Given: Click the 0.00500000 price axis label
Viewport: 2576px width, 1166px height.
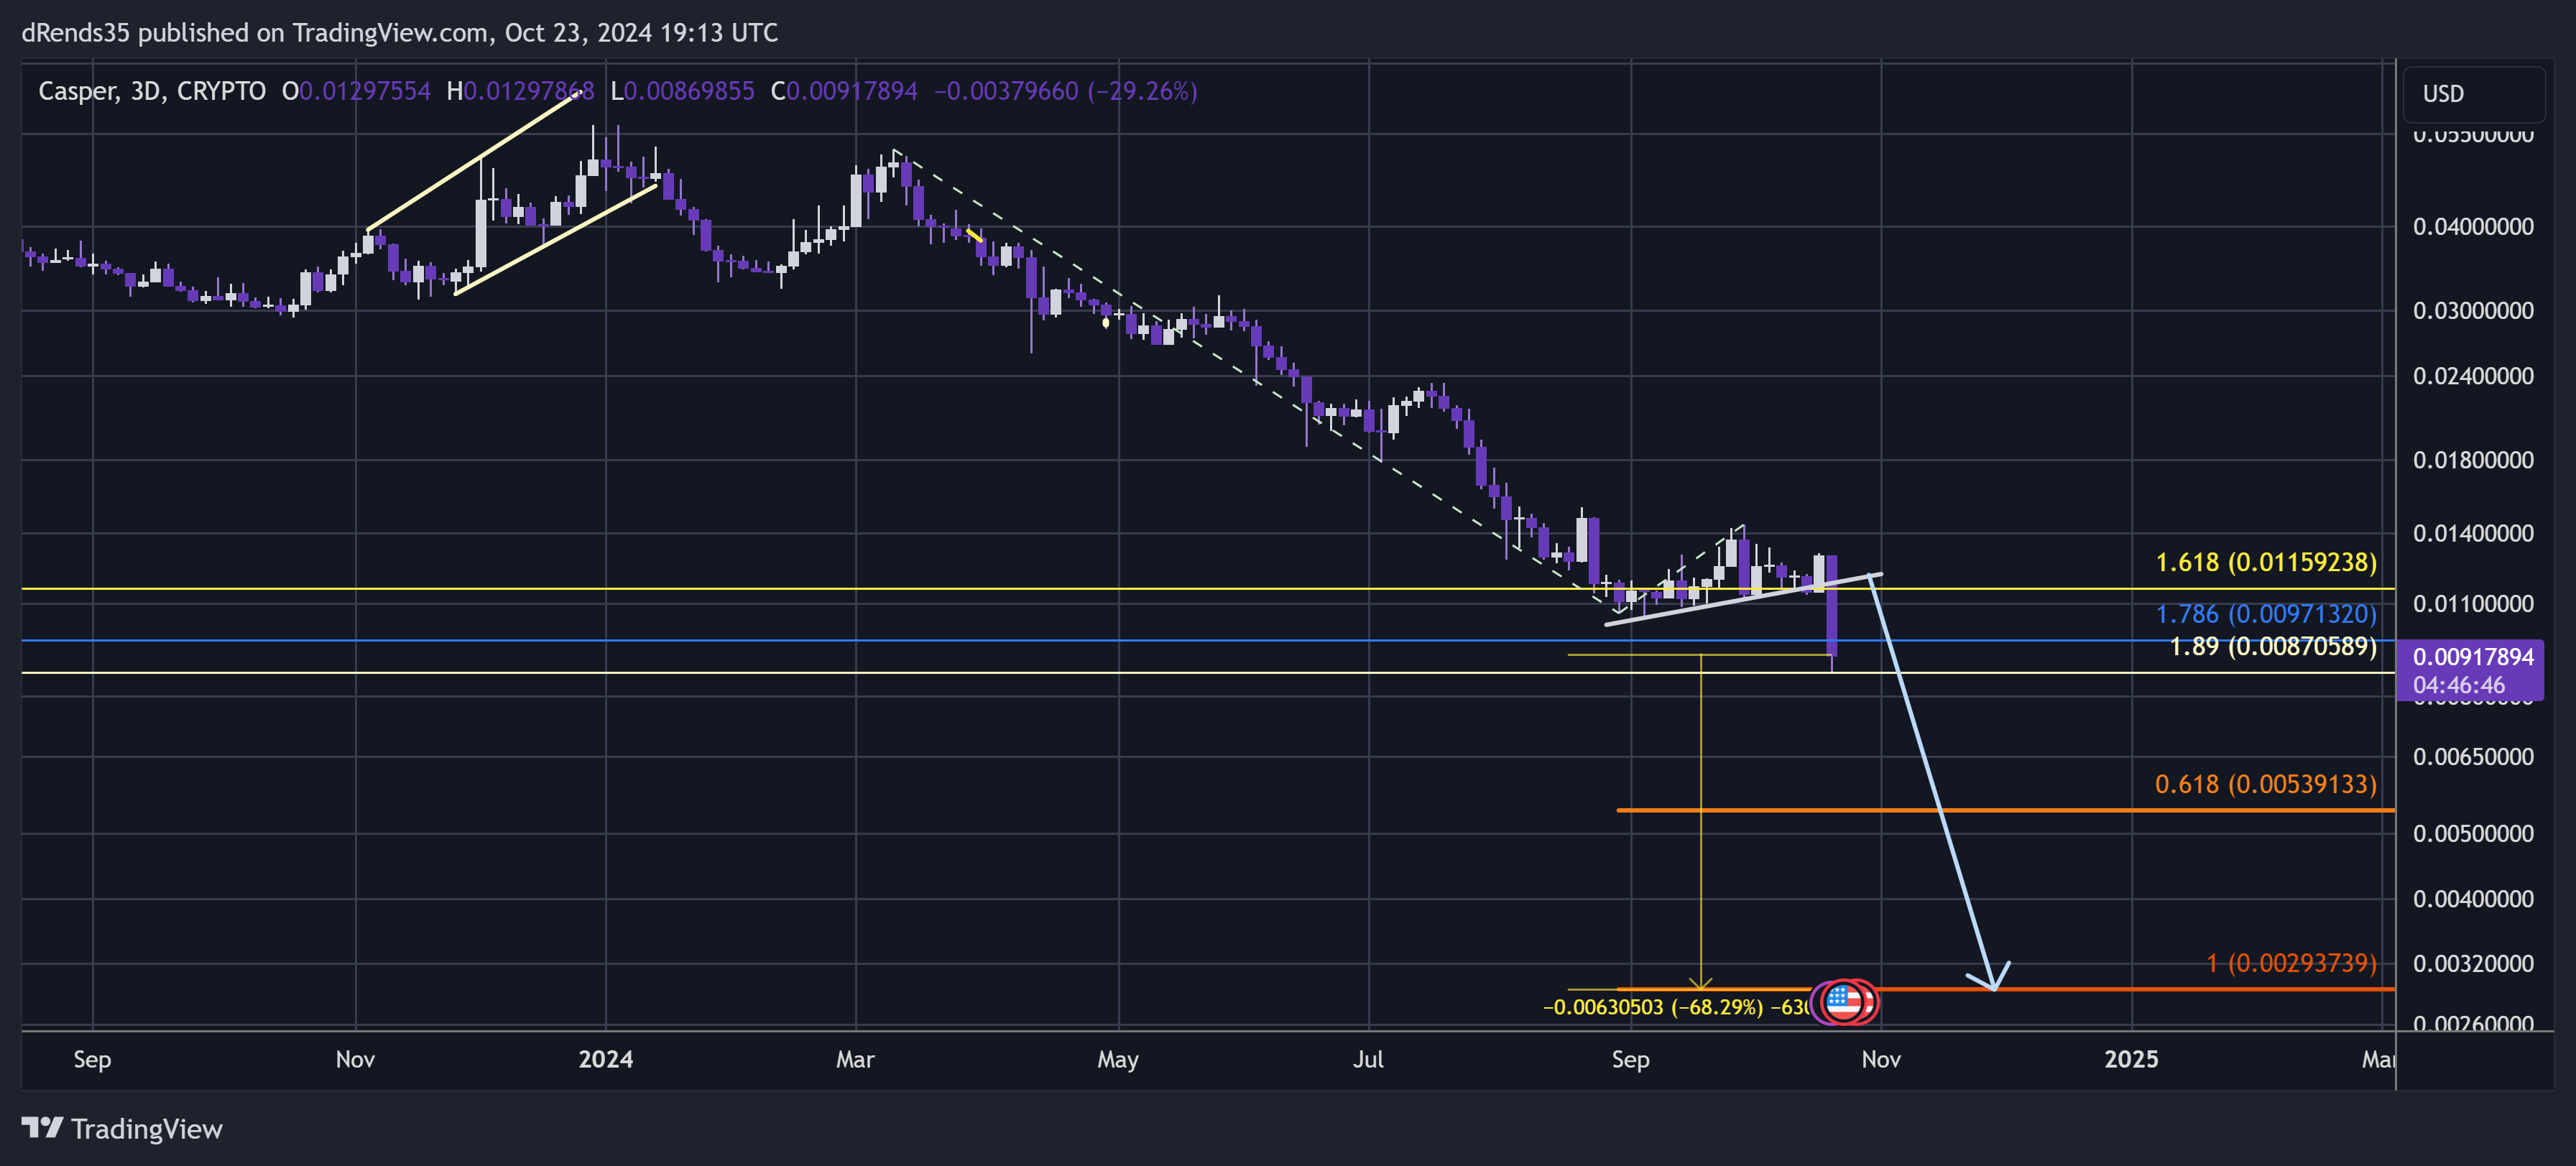Looking at the screenshot, I should 2473,834.
